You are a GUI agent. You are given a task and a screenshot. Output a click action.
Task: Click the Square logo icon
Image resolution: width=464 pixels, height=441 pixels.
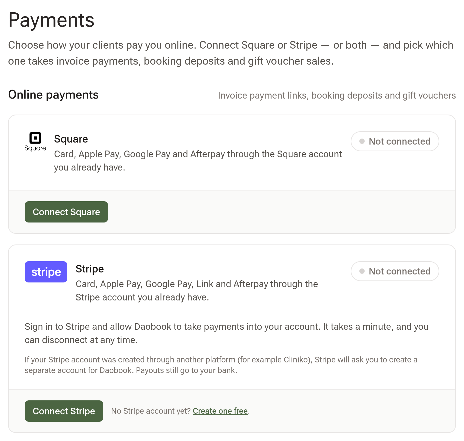pos(35,142)
